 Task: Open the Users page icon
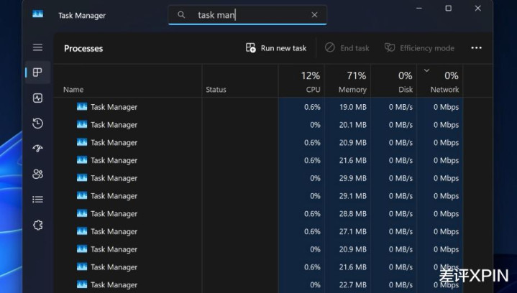[x=37, y=174]
